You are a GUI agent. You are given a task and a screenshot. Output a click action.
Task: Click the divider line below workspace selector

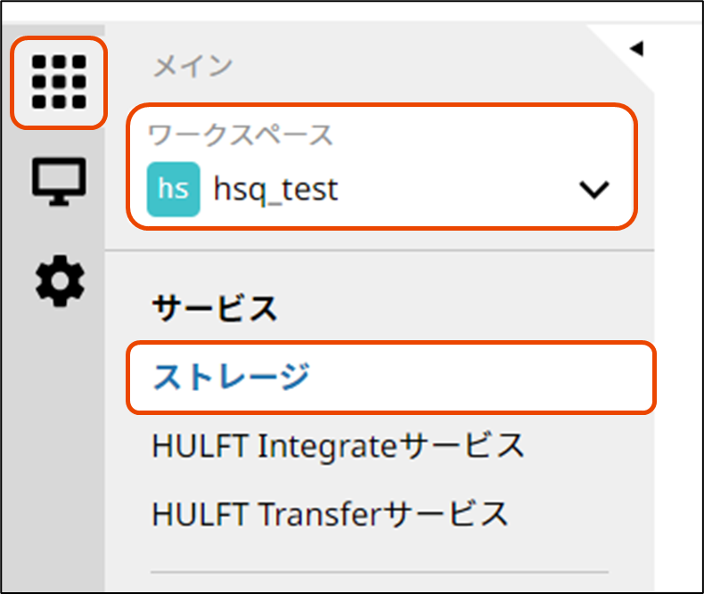click(x=380, y=250)
